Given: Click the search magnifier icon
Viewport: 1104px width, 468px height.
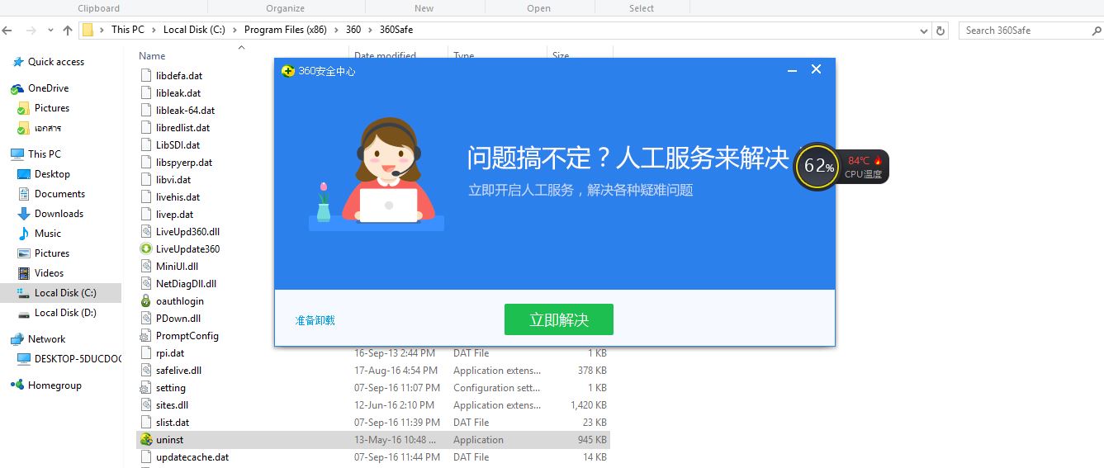Looking at the screenshot, I should point(1097,31).
